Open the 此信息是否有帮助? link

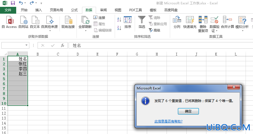pos(168,121)
